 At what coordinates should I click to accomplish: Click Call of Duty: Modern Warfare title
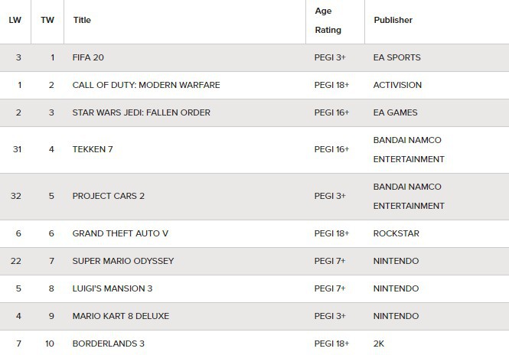tap(146, 85)
